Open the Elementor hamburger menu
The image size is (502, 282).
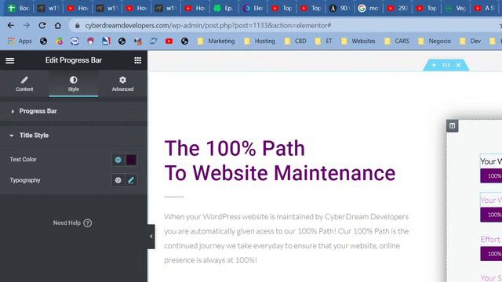pyautogui.click(x=10, y=60)
